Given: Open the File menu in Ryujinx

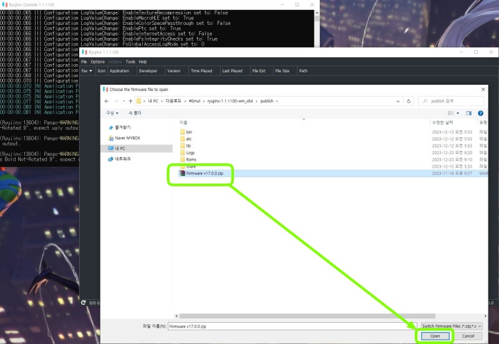Looking at the screenshot, I should 84,62.
